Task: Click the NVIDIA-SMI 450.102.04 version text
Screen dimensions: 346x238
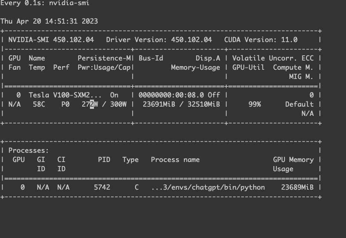Action: click(51, 40)
